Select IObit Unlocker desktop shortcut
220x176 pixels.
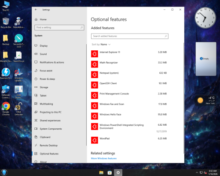(18, 109)
